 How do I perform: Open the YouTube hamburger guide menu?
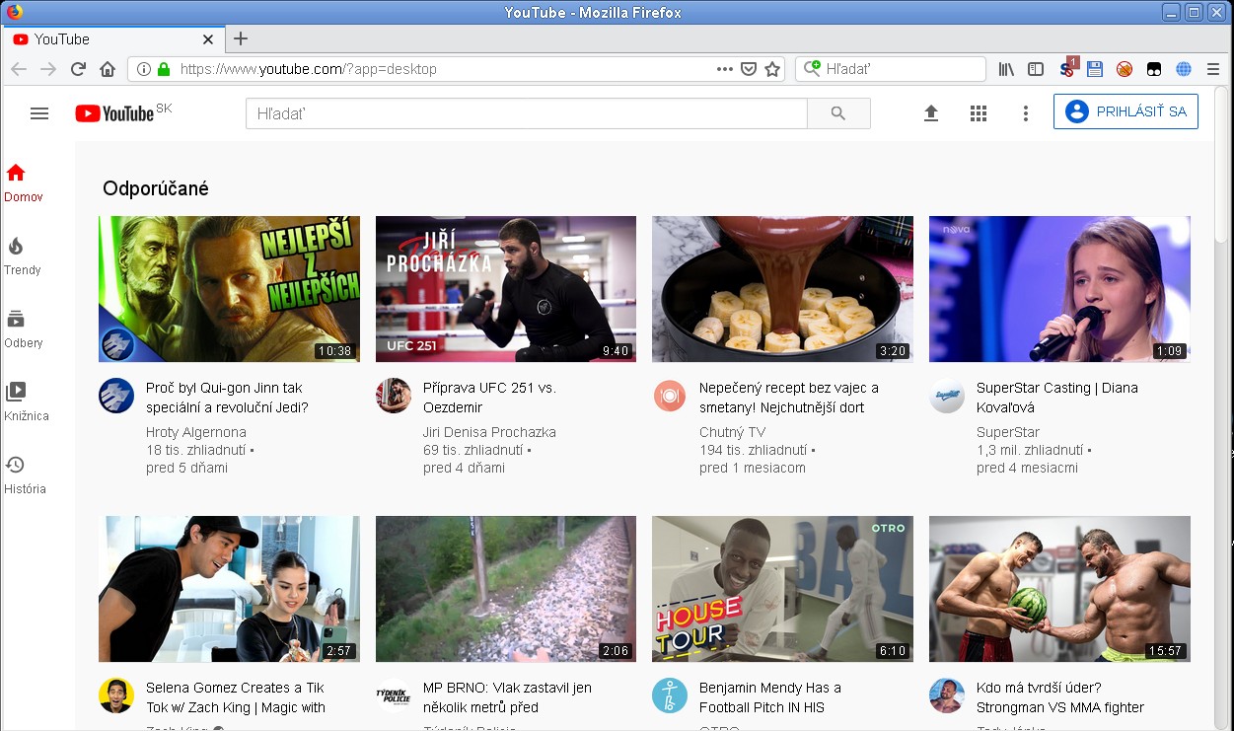(x=39, y=113)
